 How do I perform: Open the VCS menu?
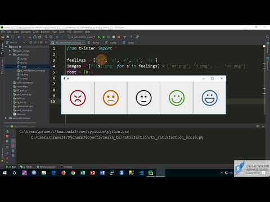click(x=69, y=32)
